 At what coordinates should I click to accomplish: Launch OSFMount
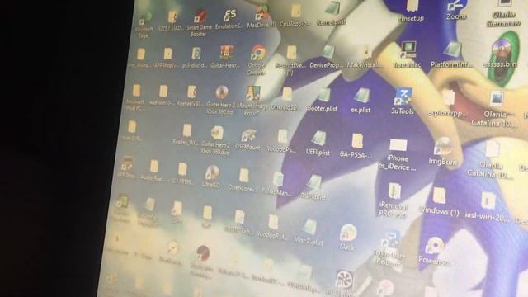(248, 140)
